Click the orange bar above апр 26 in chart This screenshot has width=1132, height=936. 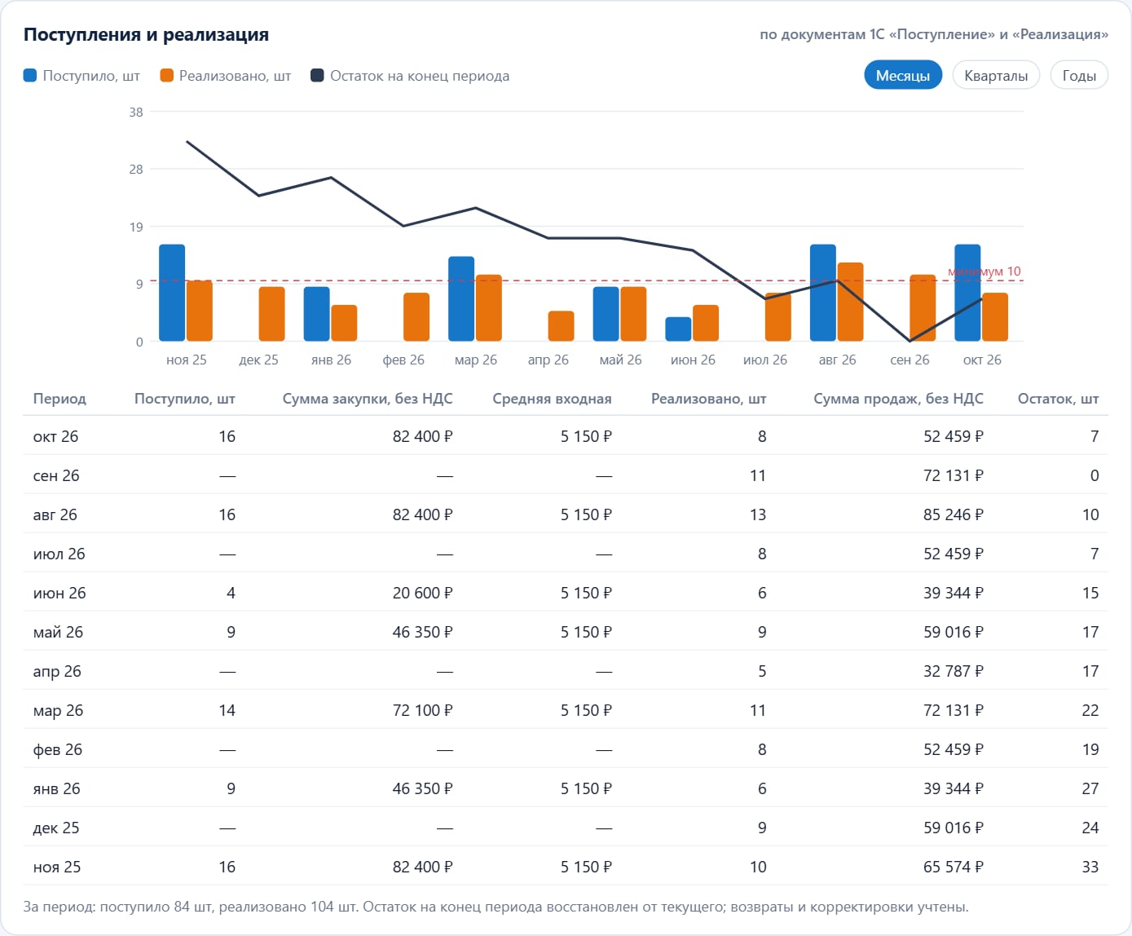[562, 326]
